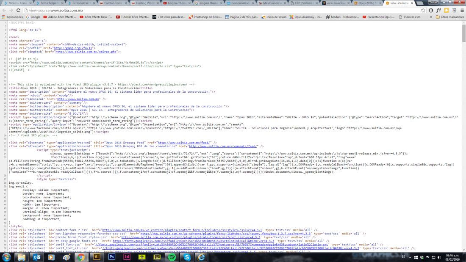
Task: Click the orange extension icon in toolbar
Action: tap(447, 11)
